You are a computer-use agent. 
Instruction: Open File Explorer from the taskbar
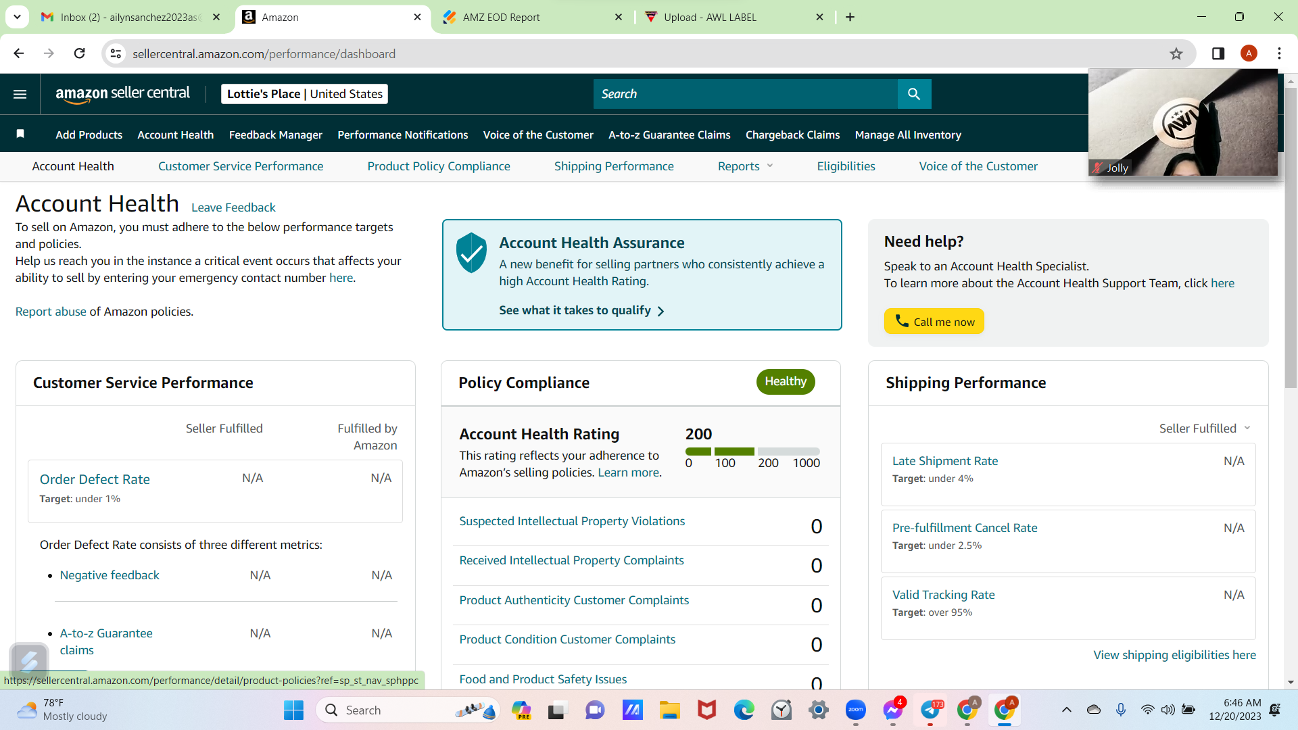point(670,710)
